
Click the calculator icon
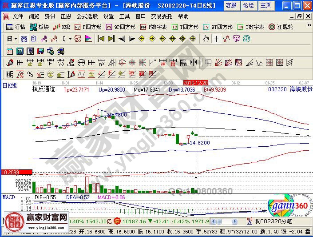19,51
